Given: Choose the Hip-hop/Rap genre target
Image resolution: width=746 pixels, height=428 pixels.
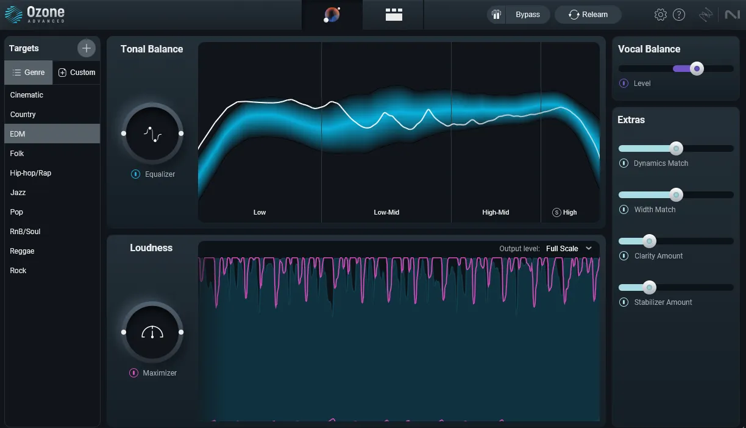Looking at the screenshot, I should 52,173.
